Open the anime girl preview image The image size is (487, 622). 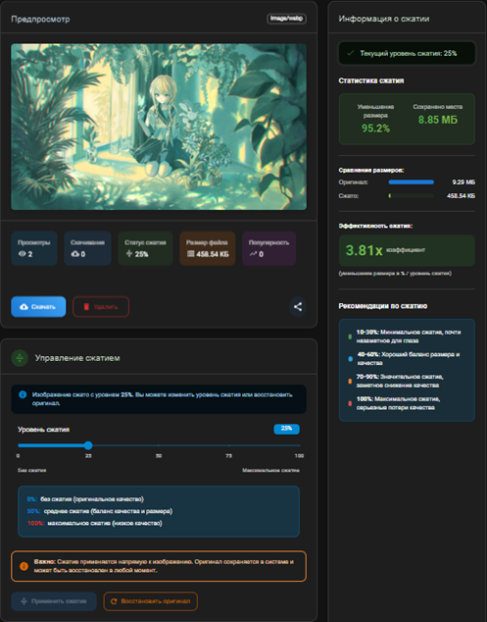[x=159, y=127]
